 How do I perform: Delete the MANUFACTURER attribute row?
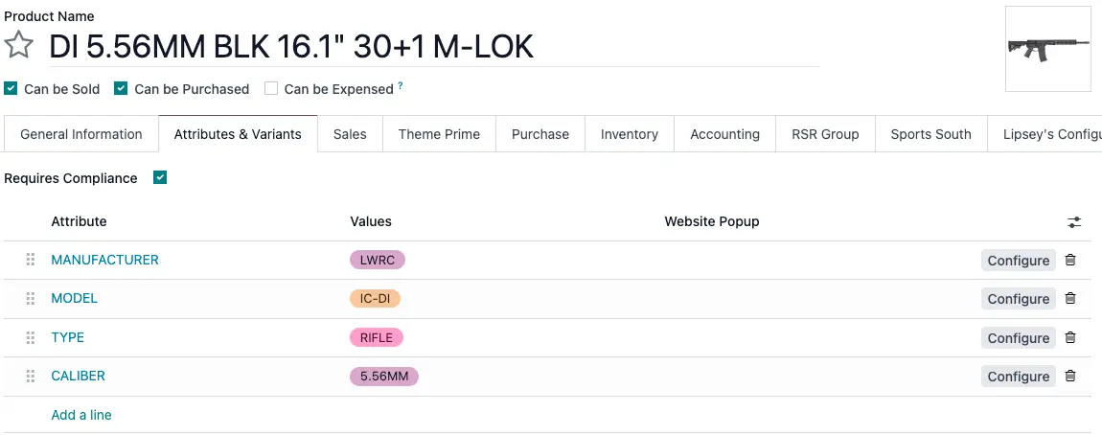(1070, 260)
